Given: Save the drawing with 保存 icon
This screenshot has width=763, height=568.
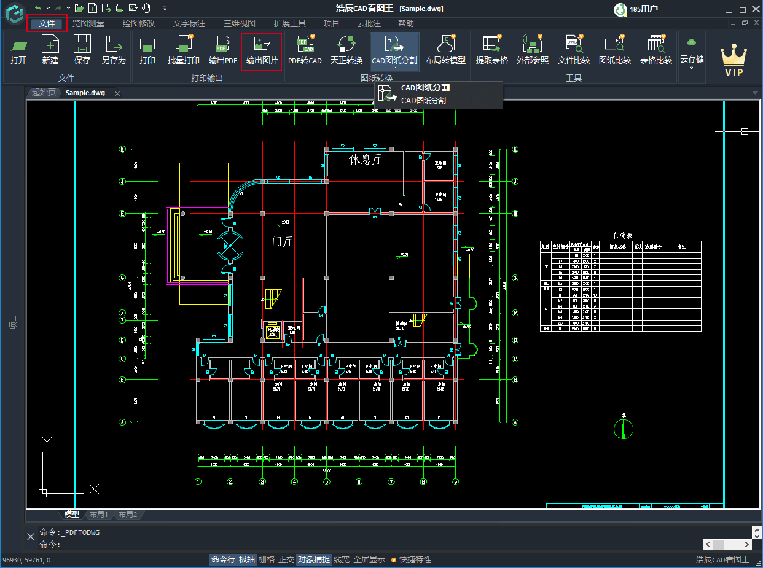Looking at the screenshot, I should [x=82, y=49].
